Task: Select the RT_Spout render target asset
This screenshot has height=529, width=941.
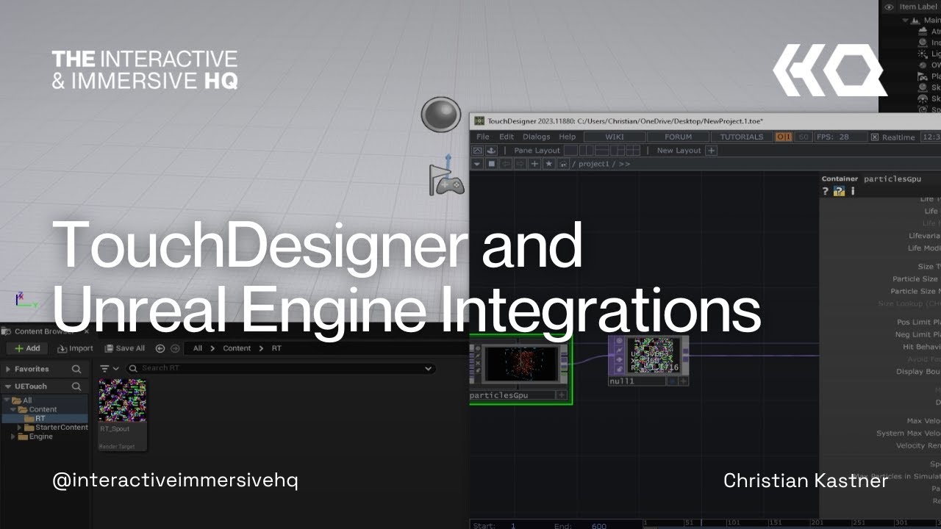Action: [122, 414]
